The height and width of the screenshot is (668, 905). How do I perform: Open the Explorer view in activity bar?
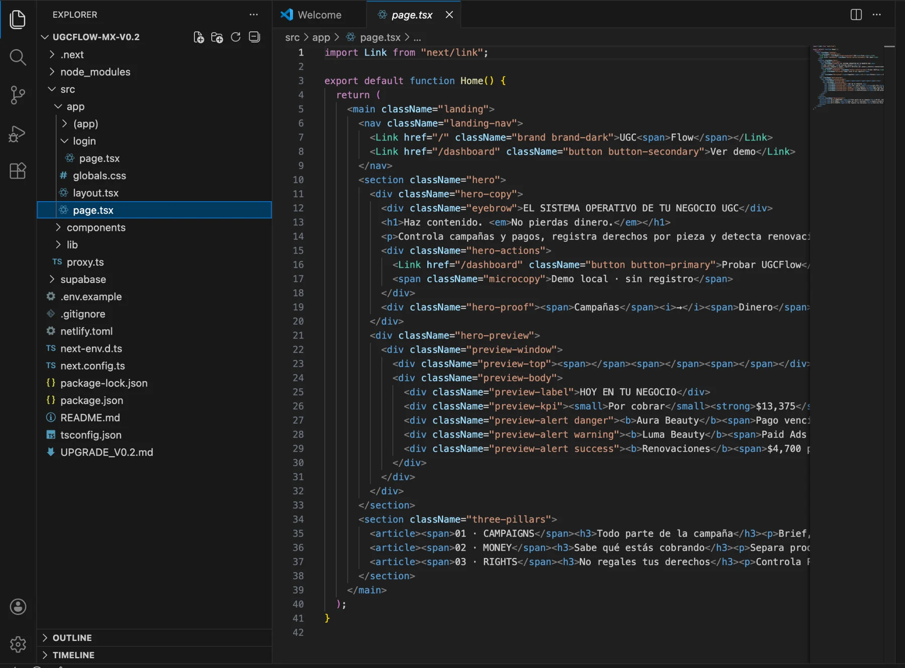[18, 20]
